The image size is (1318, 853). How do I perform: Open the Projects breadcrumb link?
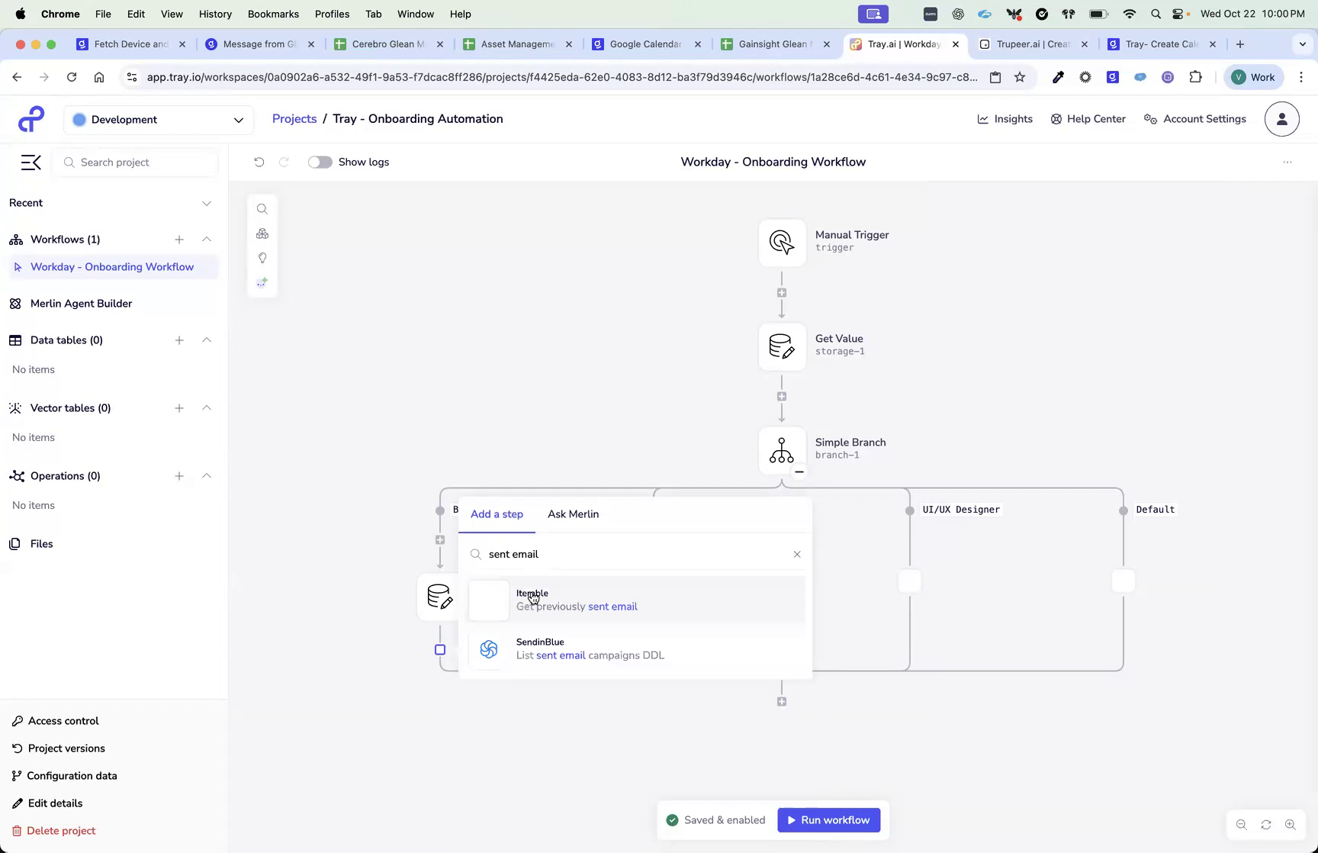coord(294,118)
